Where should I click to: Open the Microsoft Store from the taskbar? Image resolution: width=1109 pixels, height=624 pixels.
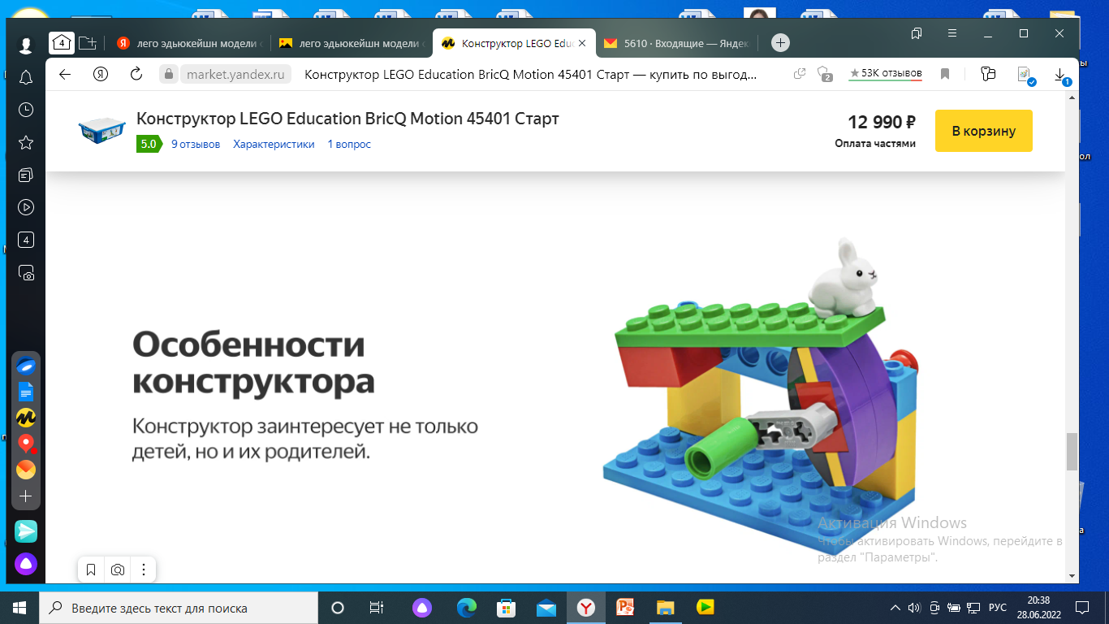pyautogui.click(x=507, y=607)
